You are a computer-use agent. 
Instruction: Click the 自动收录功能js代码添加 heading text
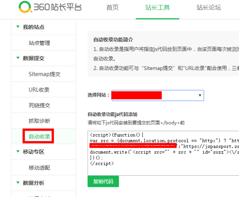[x=113, y=114]
